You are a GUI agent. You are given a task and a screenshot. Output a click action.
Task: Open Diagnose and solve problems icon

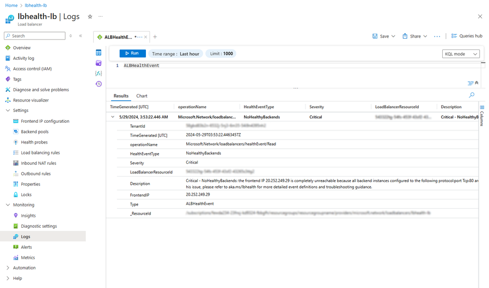(x=8, y=90)
